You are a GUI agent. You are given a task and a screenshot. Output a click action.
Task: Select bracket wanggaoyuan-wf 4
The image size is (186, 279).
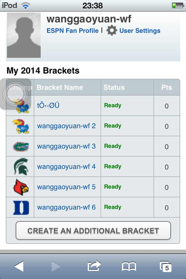(x=66, y=167)
